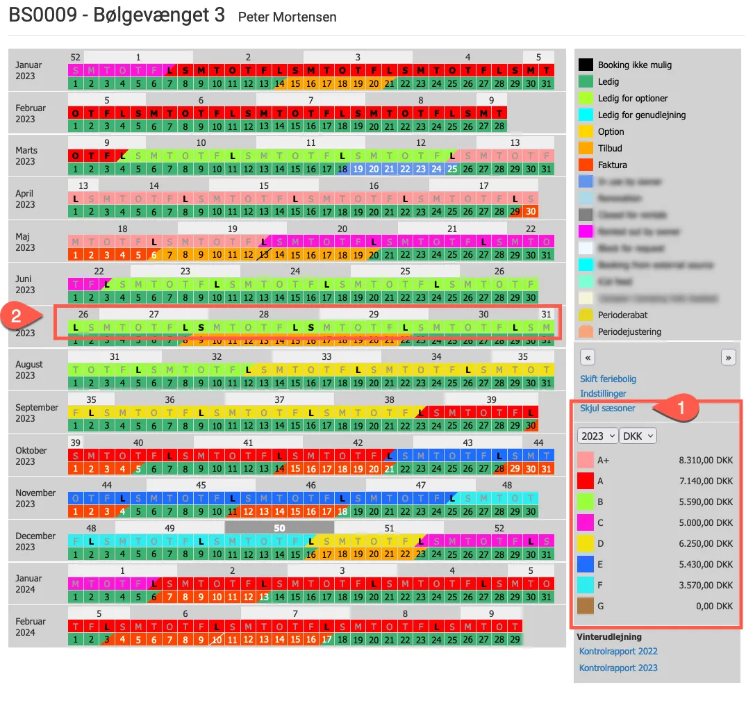Image resolution: width=746 pixels, height=710 pixels.
Task: Click the season E blue swatch
Action: [x=586, y=564]
